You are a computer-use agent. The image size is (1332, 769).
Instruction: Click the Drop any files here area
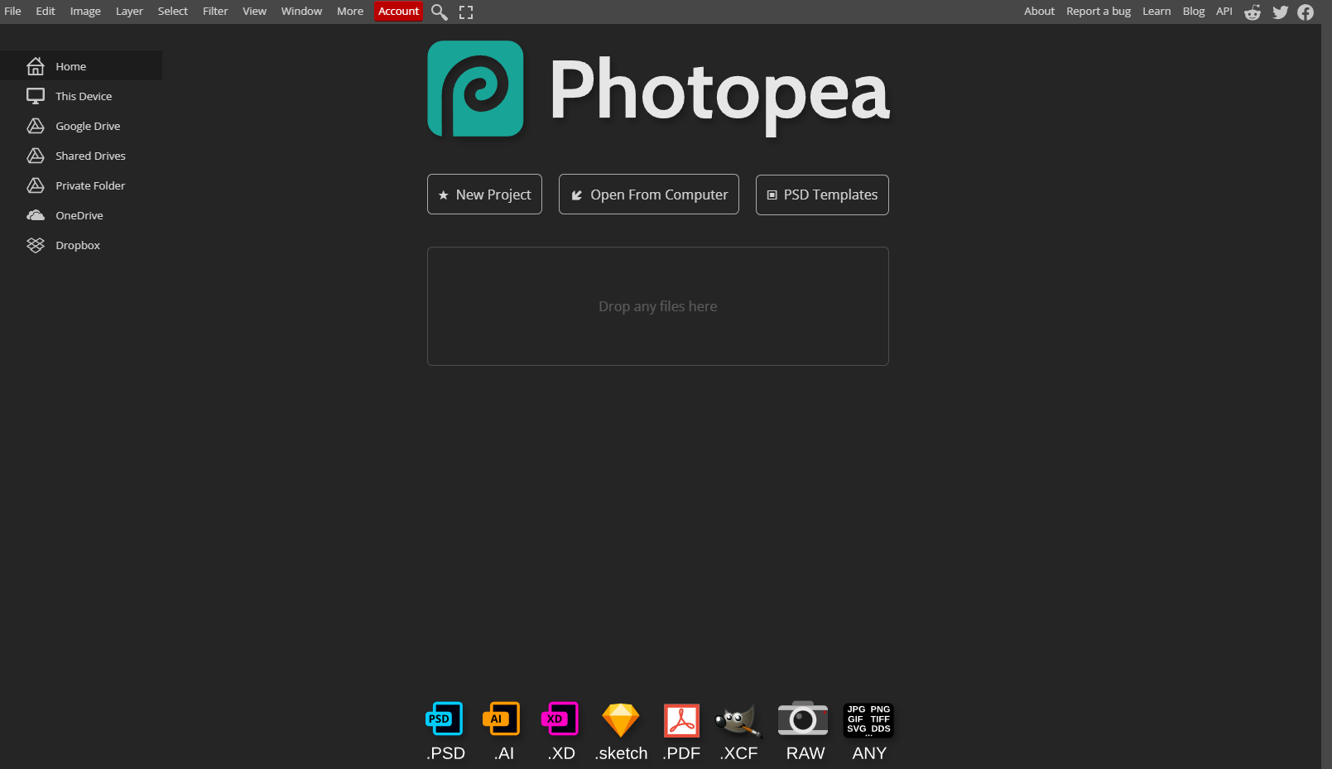(x=658, y=306)
